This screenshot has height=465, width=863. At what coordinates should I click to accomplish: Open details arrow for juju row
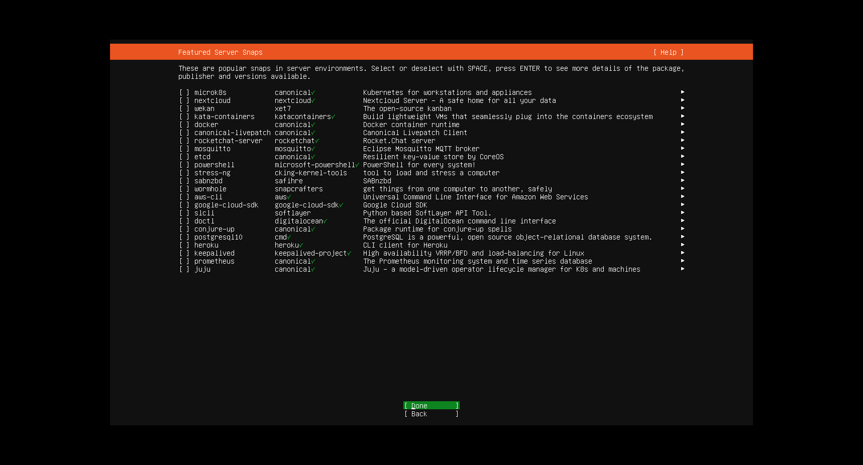683,269
